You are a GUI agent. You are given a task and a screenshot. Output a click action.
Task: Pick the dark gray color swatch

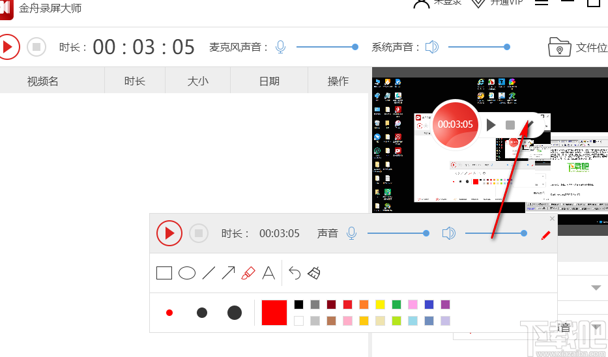coord(315,304)
